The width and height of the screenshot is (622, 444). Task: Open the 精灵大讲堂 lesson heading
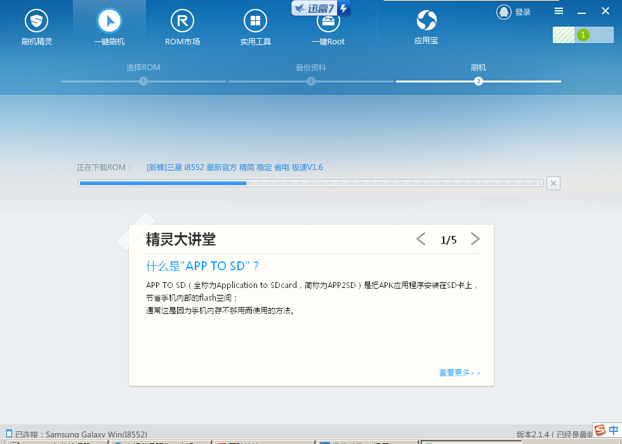click(180, 240)
